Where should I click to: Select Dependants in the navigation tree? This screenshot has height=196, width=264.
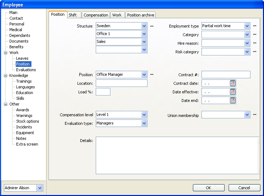coord(20,35)
